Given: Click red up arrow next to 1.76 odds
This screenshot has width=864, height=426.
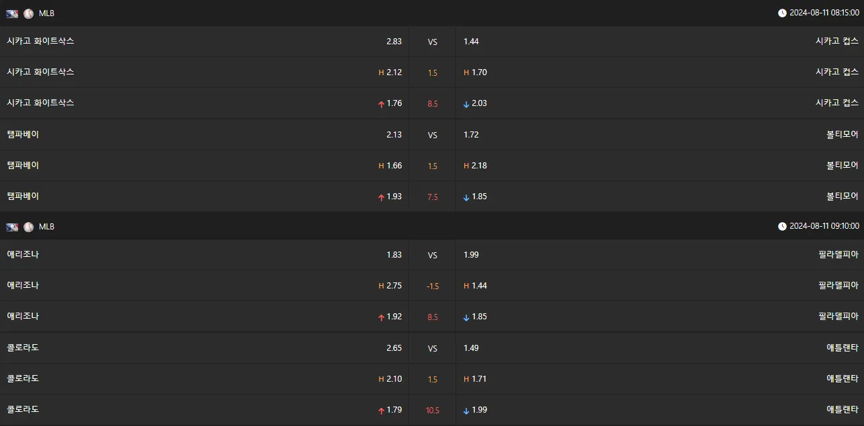Looking at the screenshot, I should pyautogui.click(x=381, y=104).
